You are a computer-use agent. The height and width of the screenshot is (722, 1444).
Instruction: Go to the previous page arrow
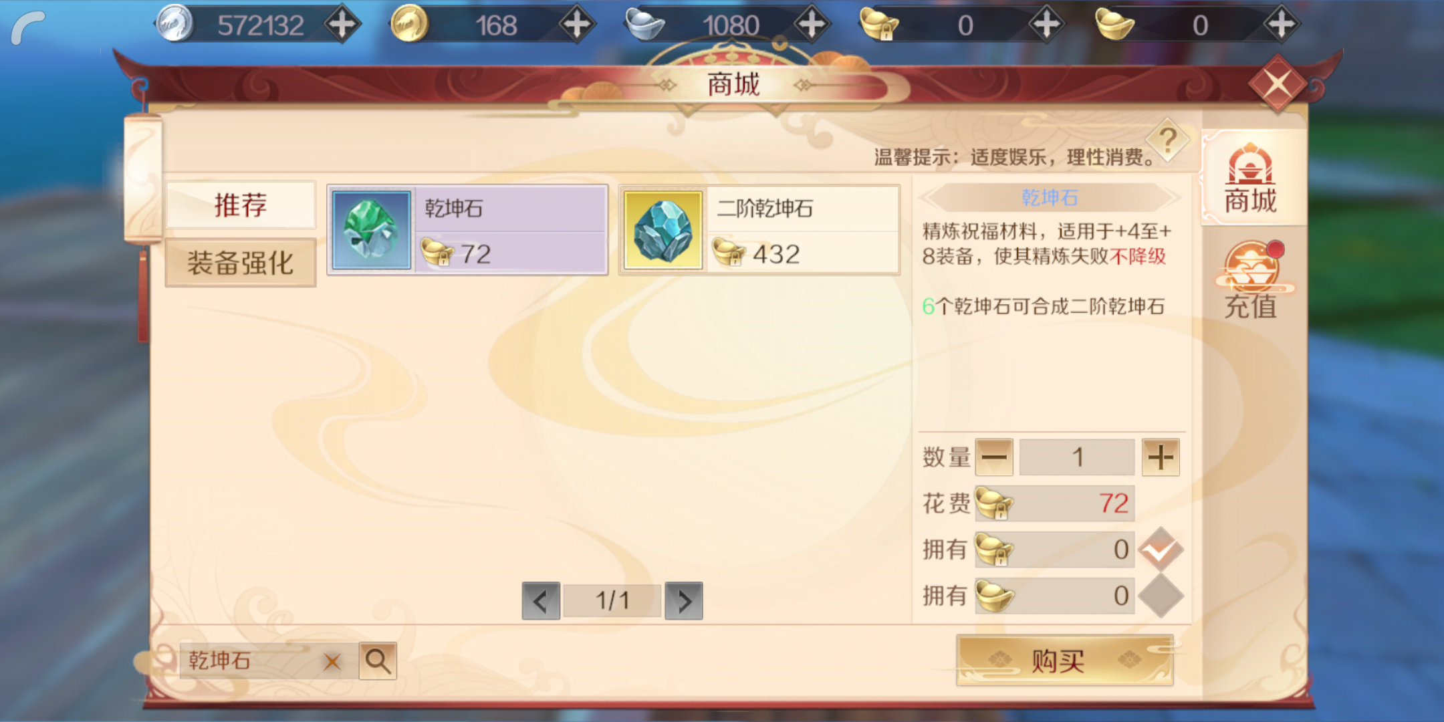541,601
